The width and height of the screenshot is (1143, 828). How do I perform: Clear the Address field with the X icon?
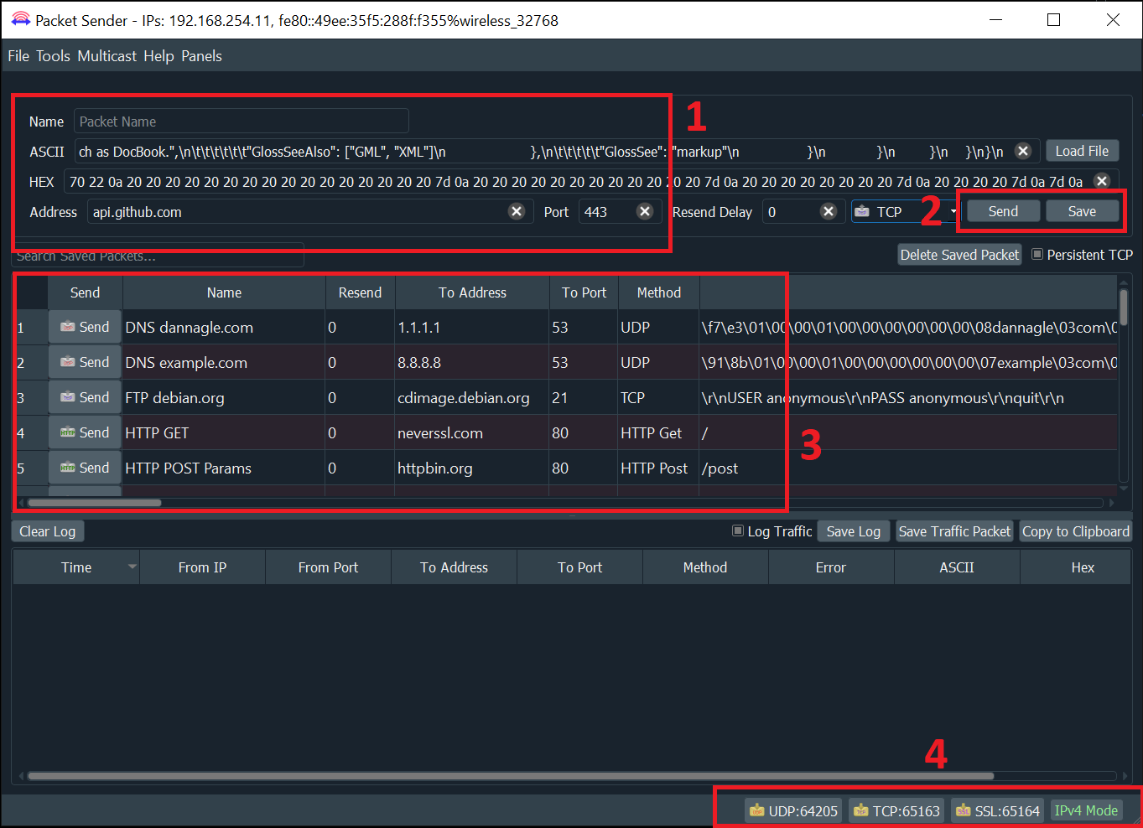517,211
